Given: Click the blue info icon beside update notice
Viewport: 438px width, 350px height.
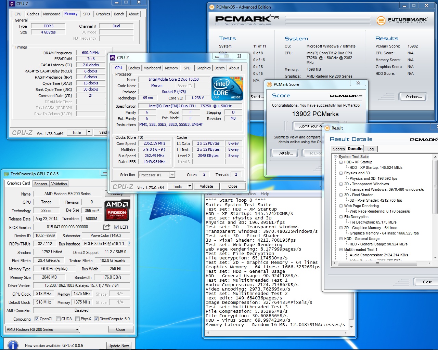Looking at the screenshot, I should click(x=13, y=345).
